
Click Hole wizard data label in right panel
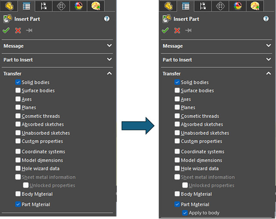coord(200,168)
